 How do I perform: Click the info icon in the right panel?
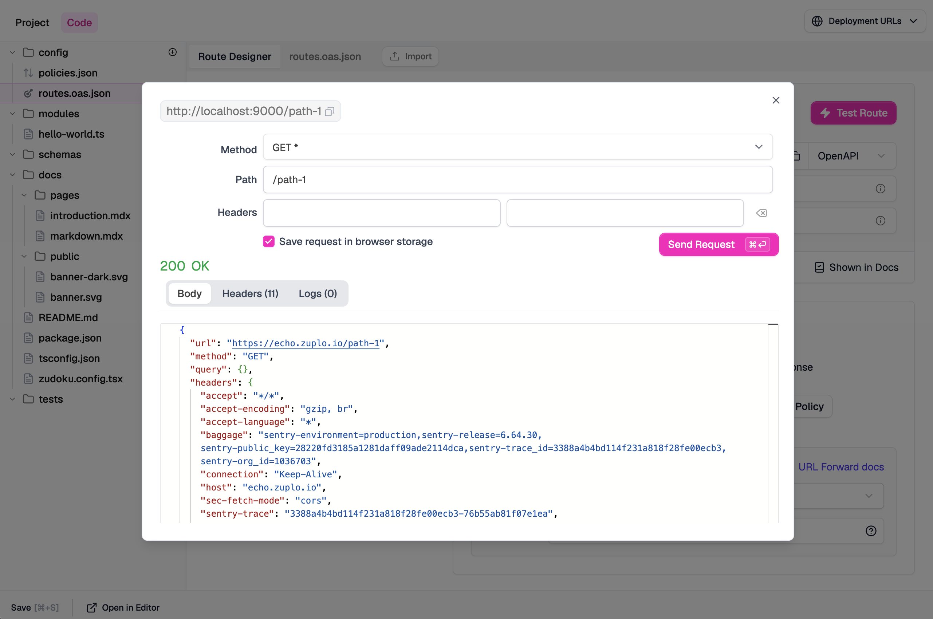881,188
